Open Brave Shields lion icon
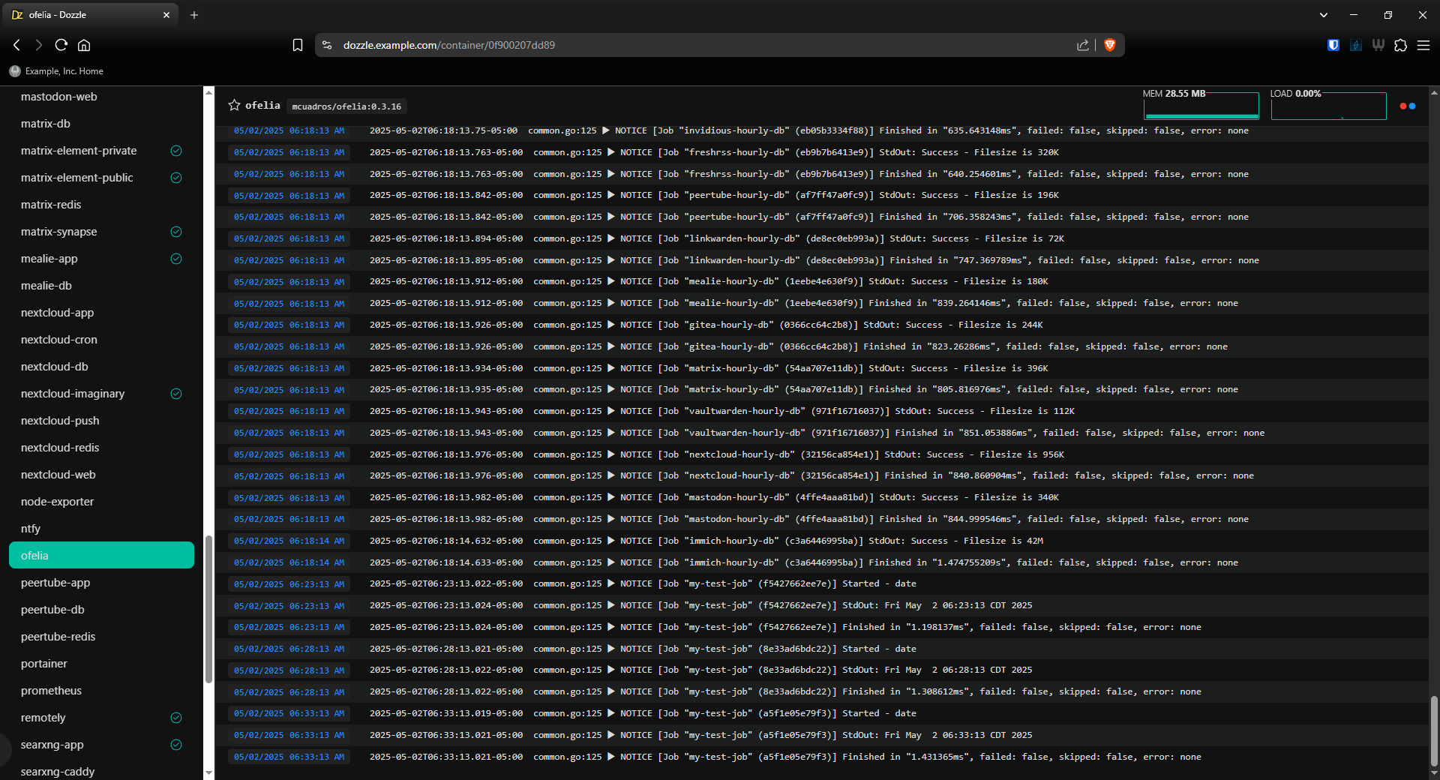This screenshot has height=780, width=1440. tap(1110, 45)
